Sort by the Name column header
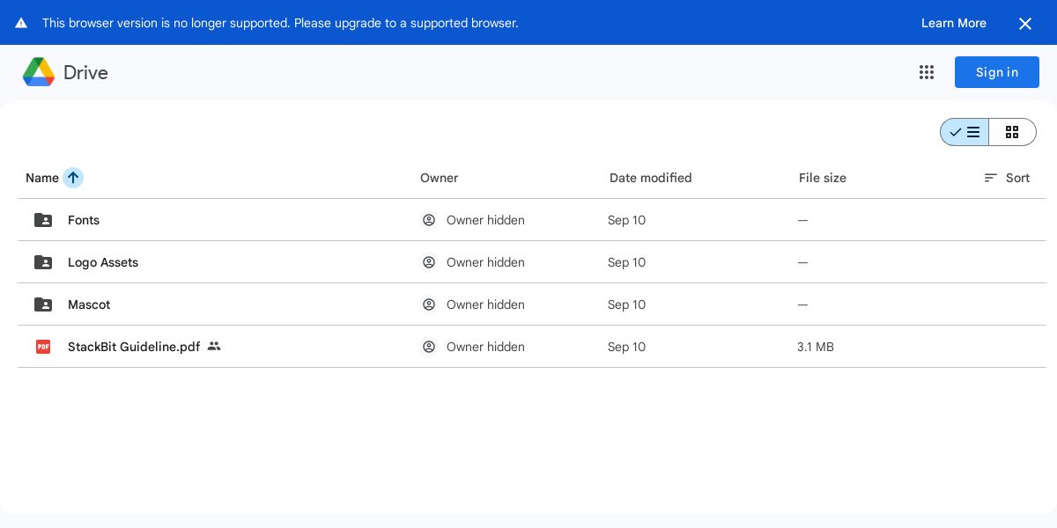 pos(42,178)
